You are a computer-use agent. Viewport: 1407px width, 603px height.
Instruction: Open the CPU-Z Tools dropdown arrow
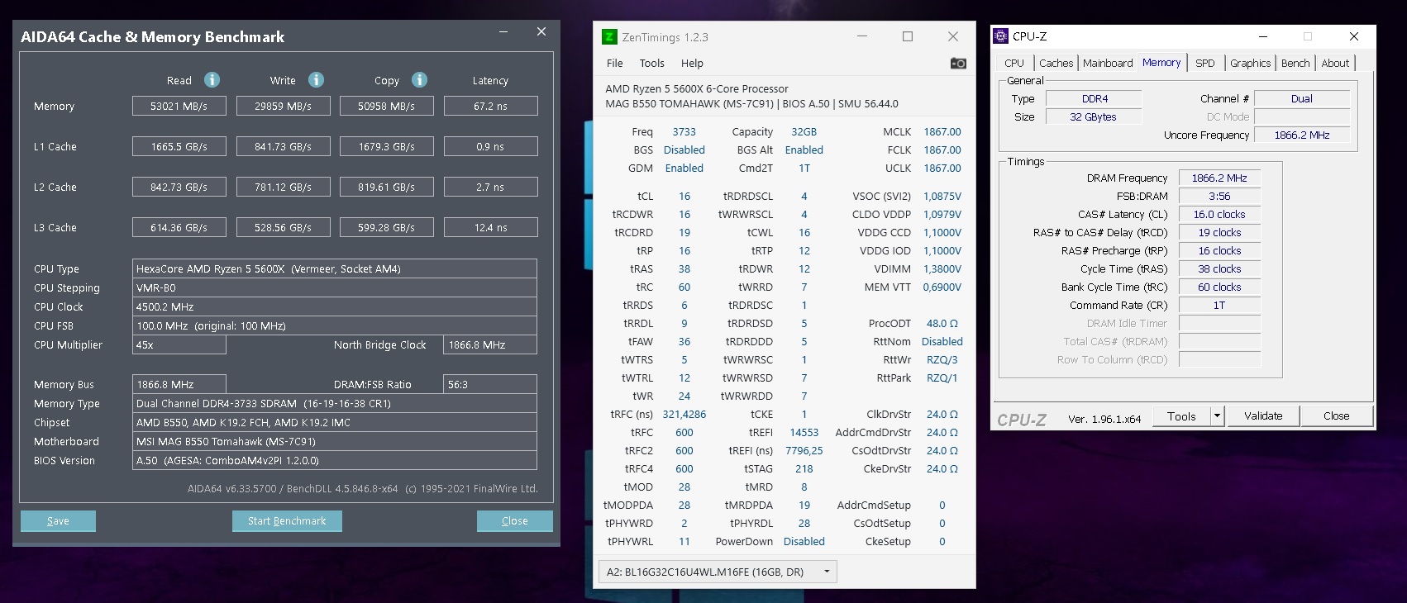coord(1217,416)
